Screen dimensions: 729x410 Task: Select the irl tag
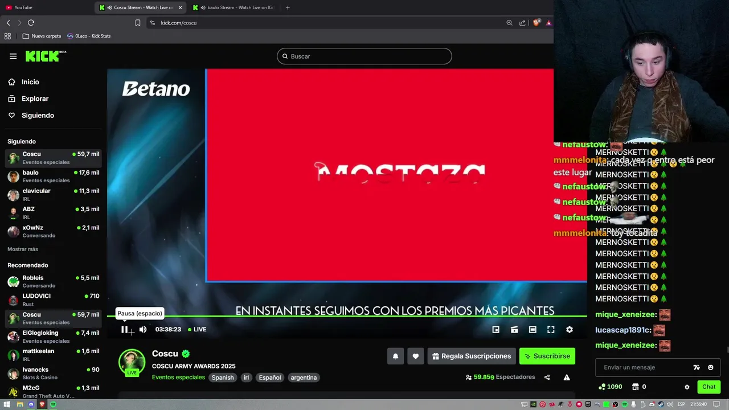coord(246,378)
